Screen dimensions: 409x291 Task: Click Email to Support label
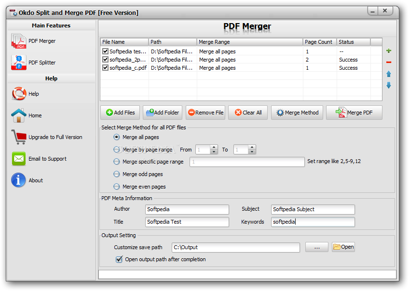coord(47,159)
